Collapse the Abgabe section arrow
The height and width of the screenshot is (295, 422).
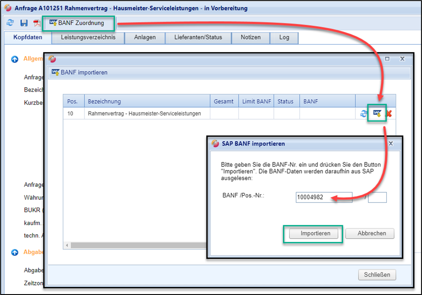click(x=15, y=252)
